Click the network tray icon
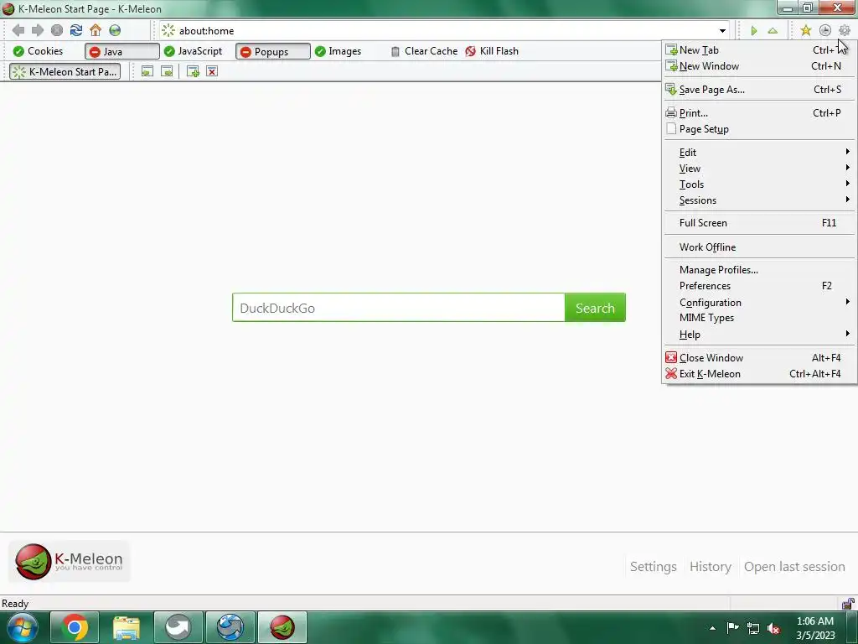The height and width of the screenshot is (644, 858). pyautogui.click(x=753, y=628)
